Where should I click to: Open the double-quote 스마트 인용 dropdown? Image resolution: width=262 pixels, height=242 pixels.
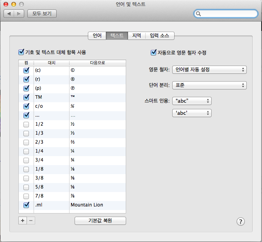pyautogui.click(x=192, y=101)
